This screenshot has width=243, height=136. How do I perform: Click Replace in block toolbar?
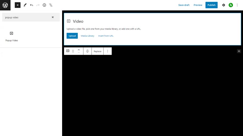98,51
